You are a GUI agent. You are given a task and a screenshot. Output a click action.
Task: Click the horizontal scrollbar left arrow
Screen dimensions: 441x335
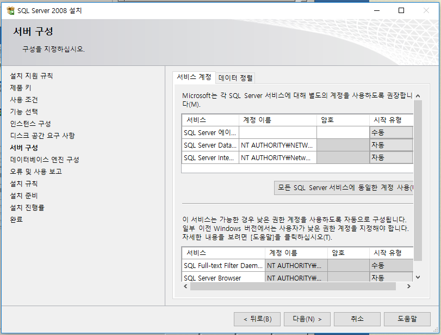pos(185,287)
